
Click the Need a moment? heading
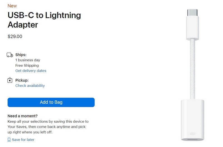tap(23, 116)
